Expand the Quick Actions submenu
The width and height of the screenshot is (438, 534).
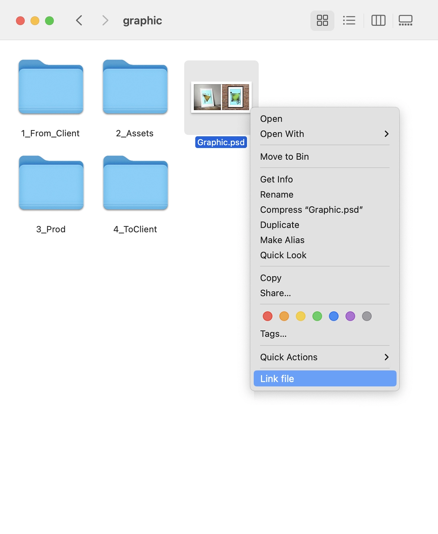click(x=324, y=357)
